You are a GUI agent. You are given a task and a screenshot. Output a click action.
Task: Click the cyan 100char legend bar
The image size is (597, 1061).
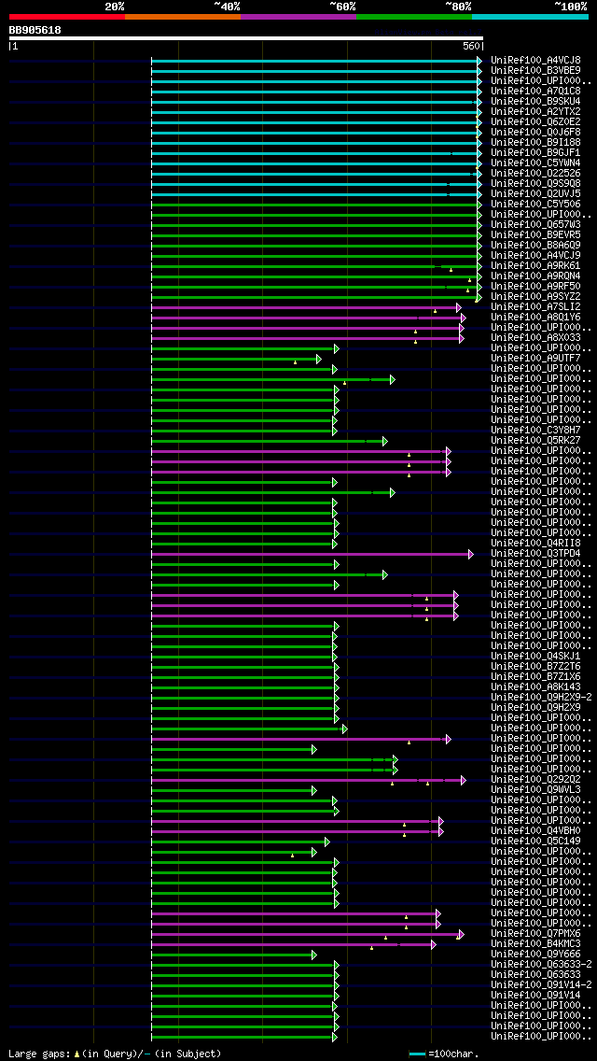[x=418, y=1054]
